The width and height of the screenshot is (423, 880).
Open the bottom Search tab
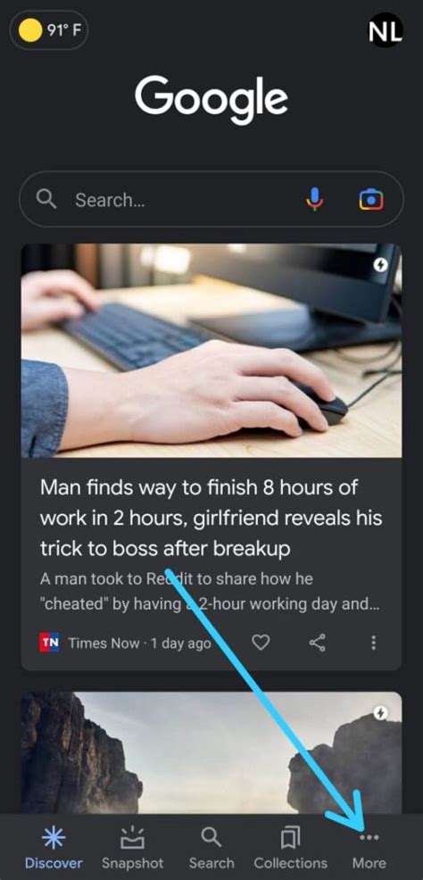(x=211, y=849)
